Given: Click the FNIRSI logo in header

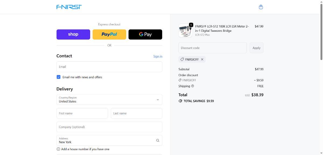Looking at the screenshot, I should pyautogui.click(x=69, y=7).
